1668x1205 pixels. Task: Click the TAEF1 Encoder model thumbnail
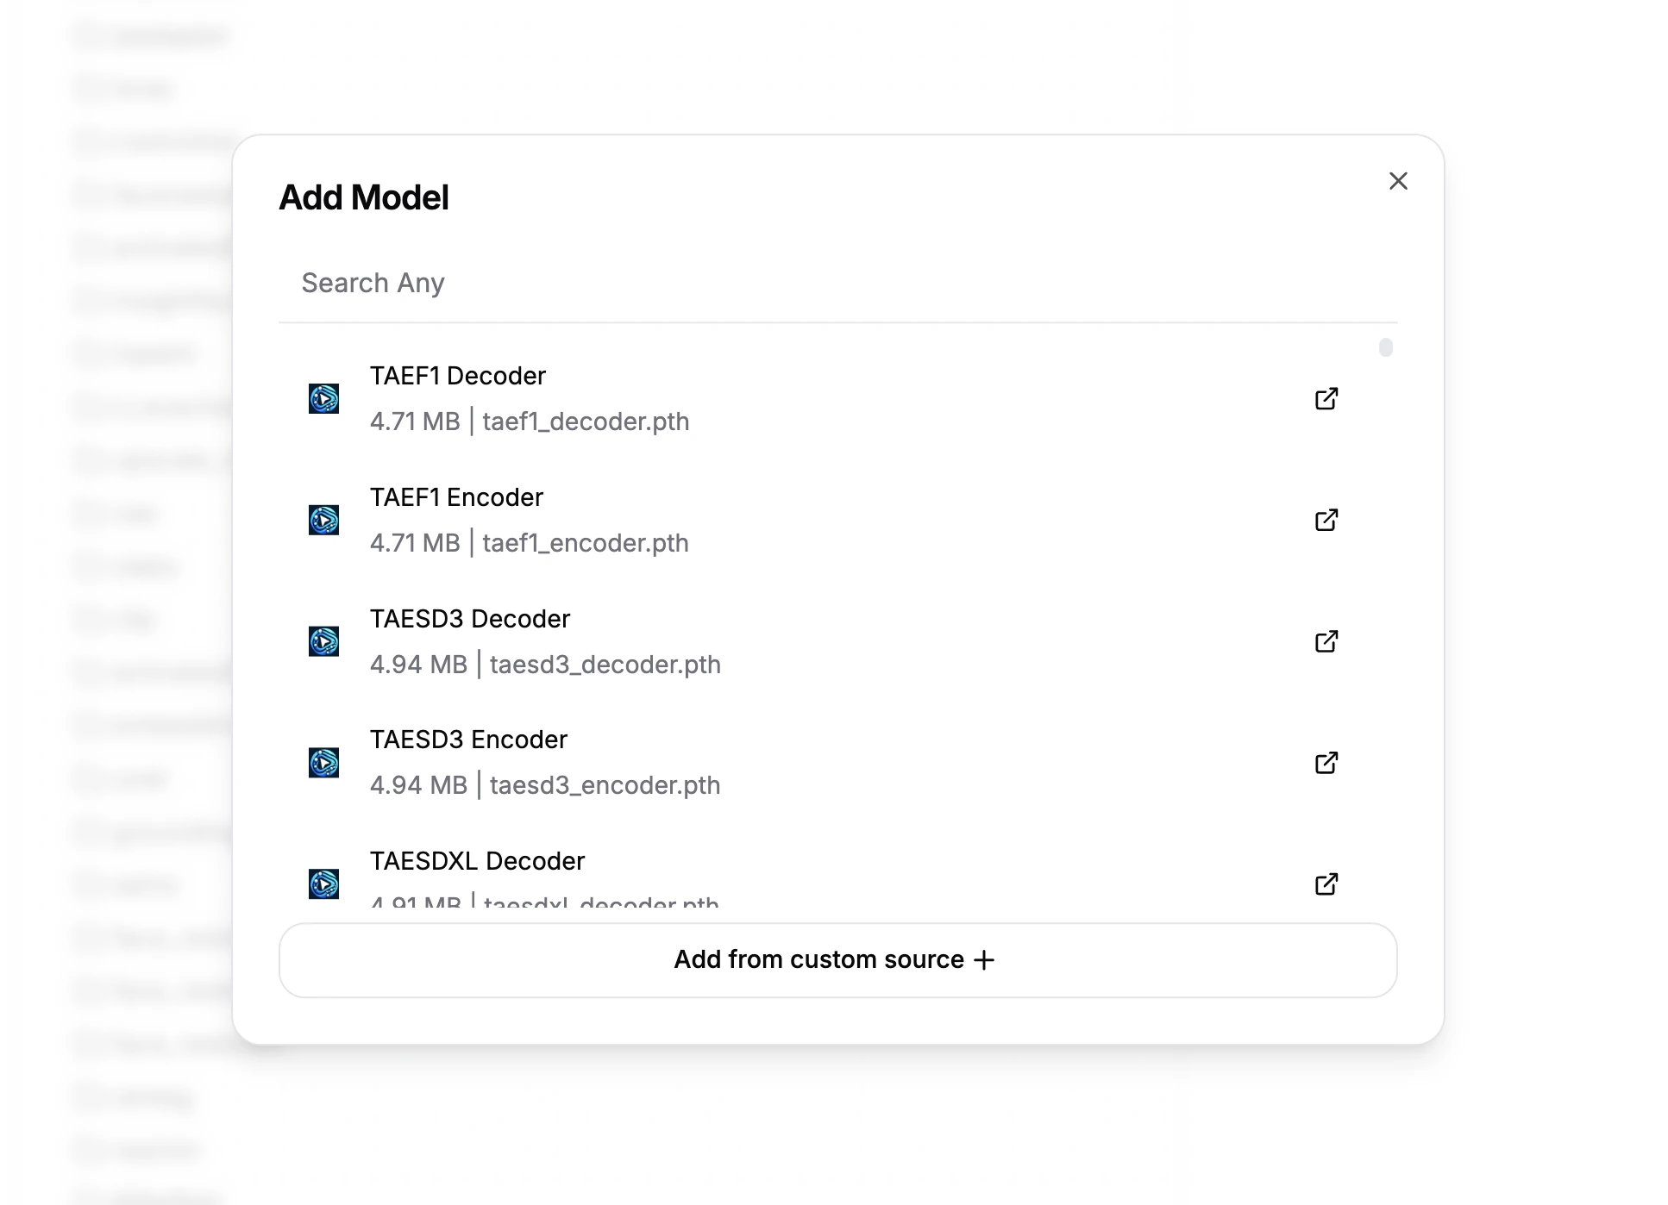[323, 520]
